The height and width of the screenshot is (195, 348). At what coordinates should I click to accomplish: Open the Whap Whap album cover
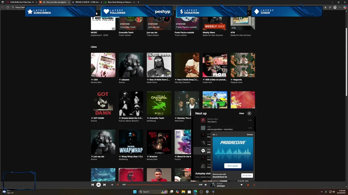click(131, 142)
